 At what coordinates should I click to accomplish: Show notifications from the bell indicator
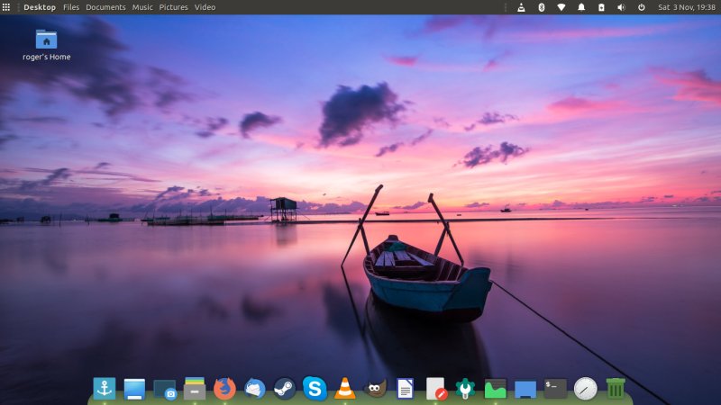point(581,7)
